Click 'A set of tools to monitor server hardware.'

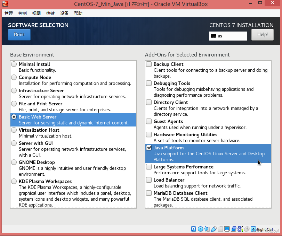point(197,140)
